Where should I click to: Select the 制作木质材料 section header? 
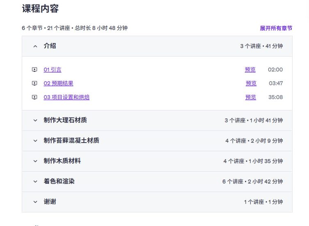click(x=157, y=161)
